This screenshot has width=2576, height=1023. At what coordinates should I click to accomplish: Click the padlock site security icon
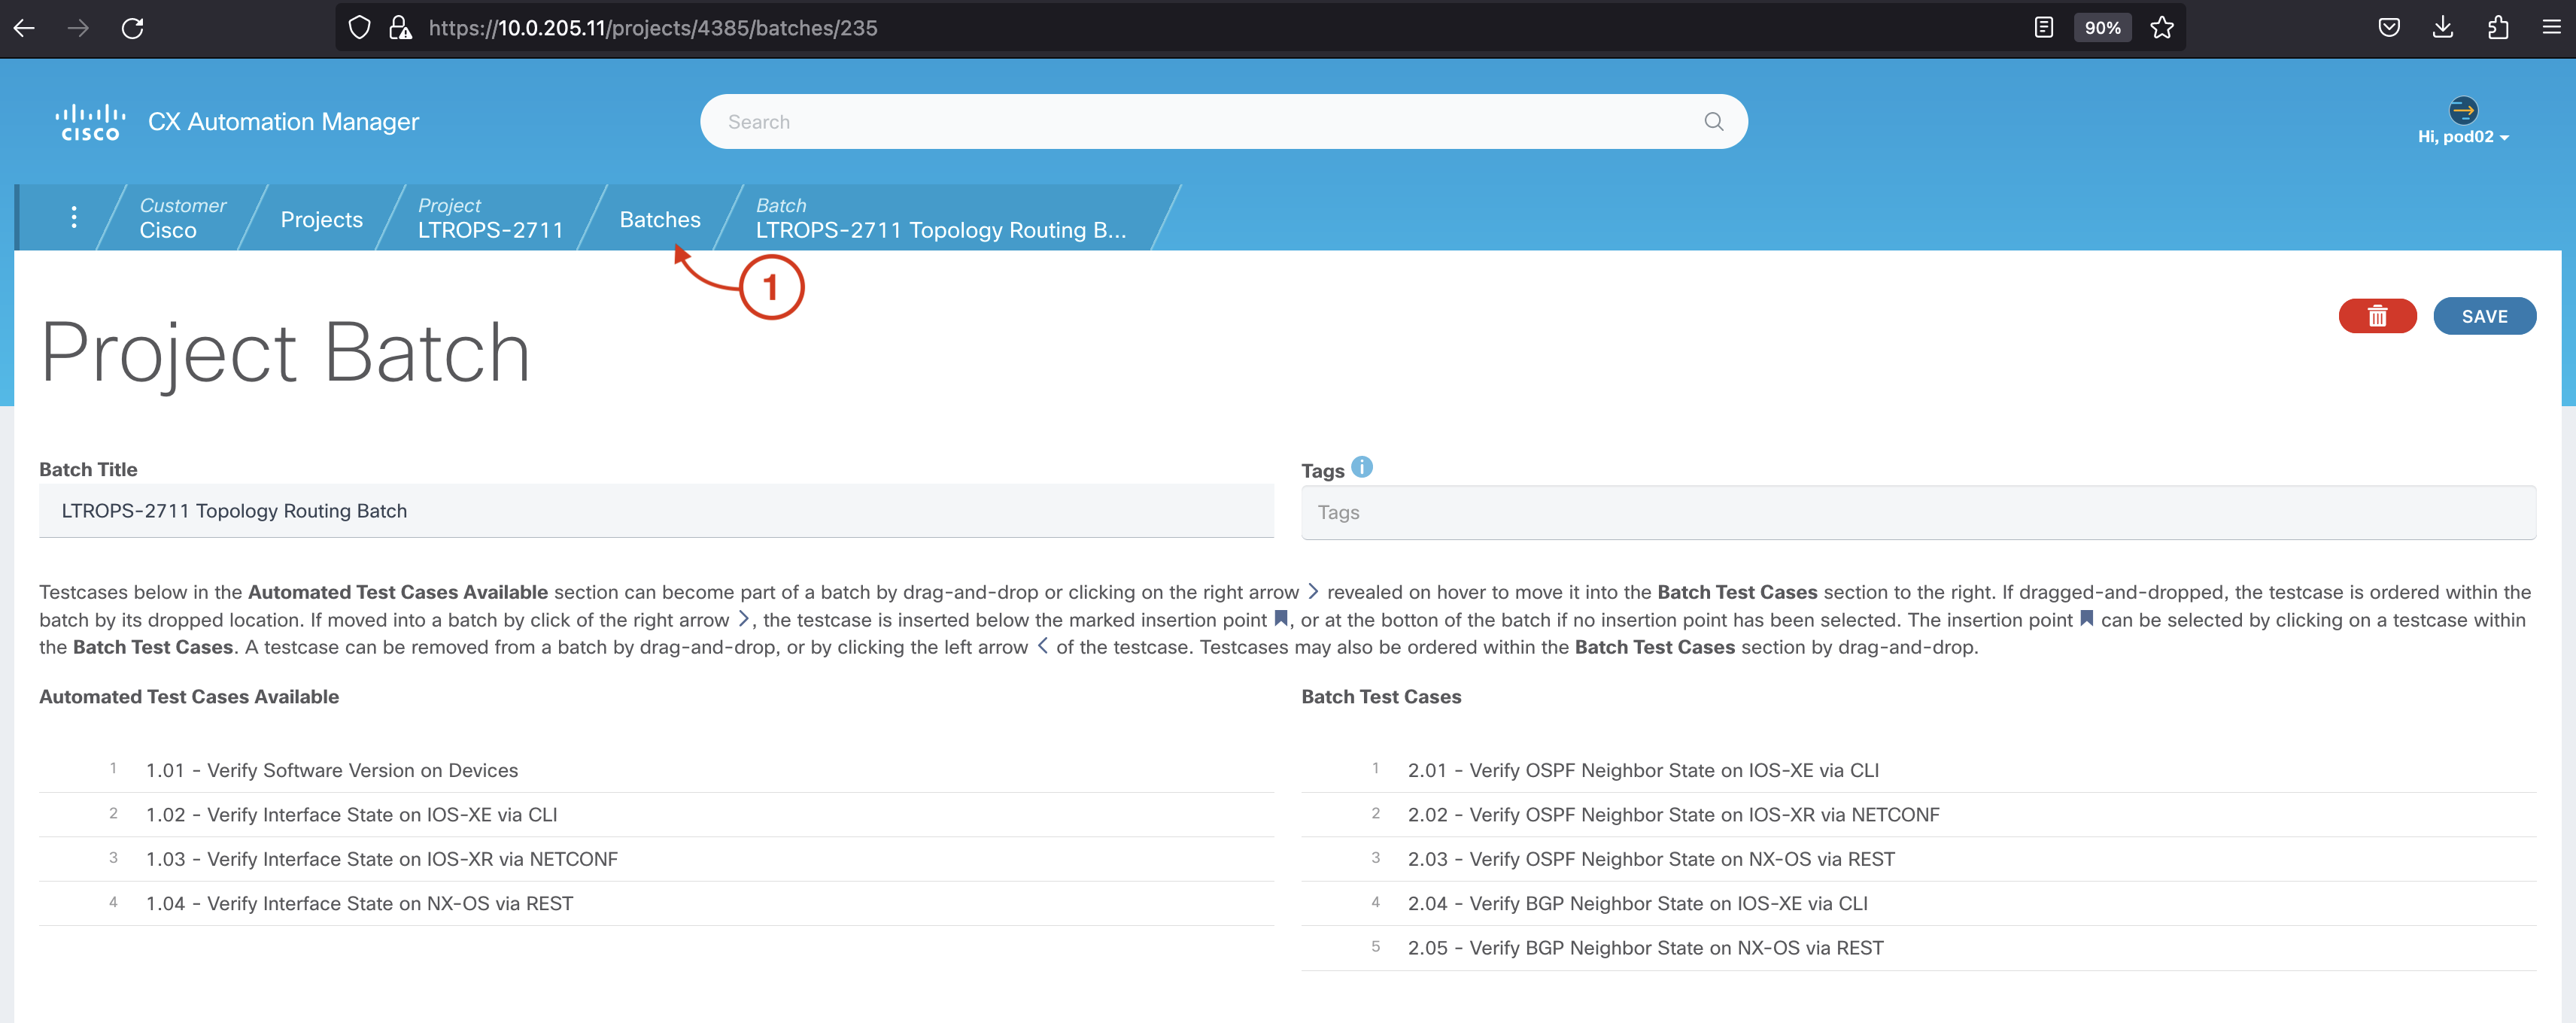(x=400, y=28)
